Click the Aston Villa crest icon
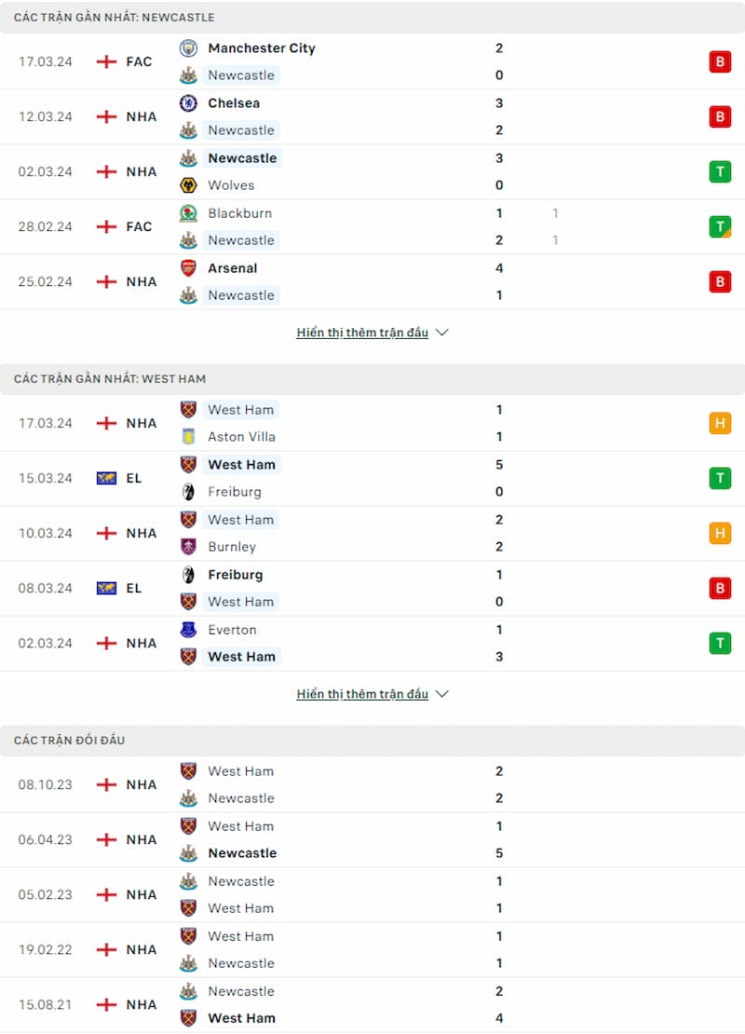Viewport: 745px width, 1034px height. click(x=188, y=437)
